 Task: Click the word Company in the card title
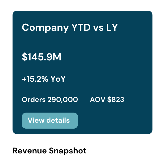45,27
